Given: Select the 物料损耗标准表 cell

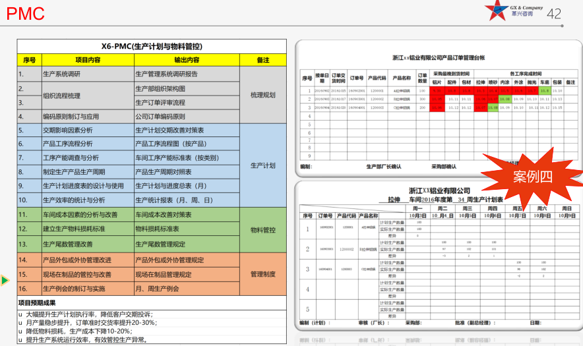Looking at the screenshot, I should [x=187, y=229].
